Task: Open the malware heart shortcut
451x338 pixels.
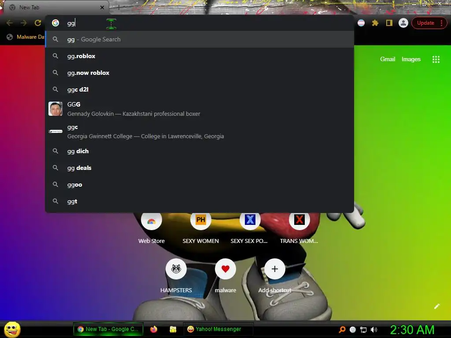Action: coord(225,276)
